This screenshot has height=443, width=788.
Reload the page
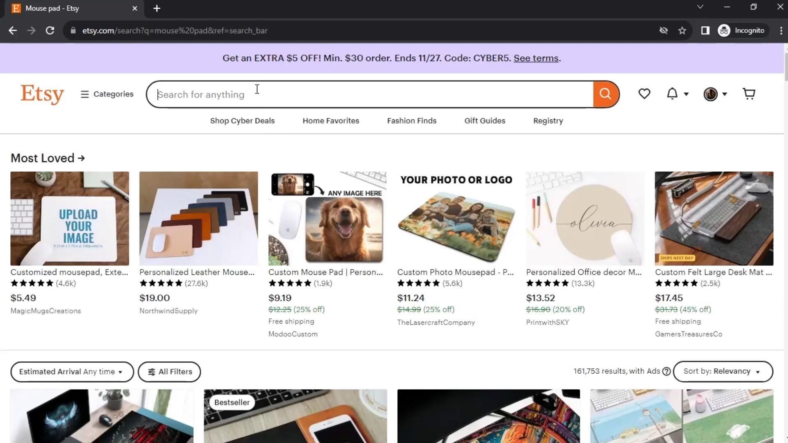[x=50, y=31]
